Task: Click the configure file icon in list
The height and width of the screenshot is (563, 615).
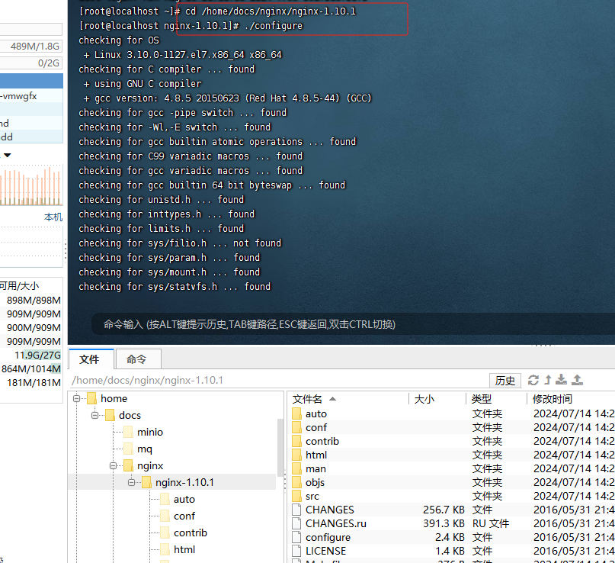Action: [x=296, y=537]
